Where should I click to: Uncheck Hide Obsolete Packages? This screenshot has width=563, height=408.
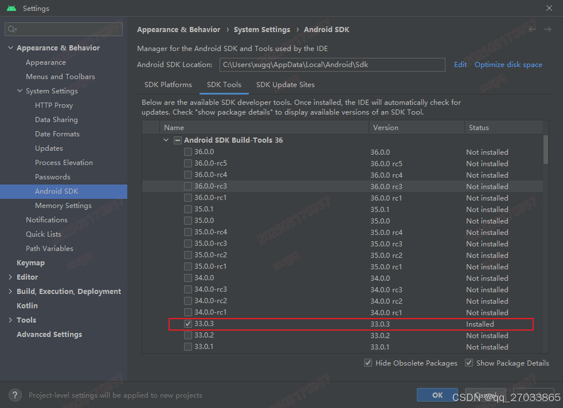coord(367,363)
